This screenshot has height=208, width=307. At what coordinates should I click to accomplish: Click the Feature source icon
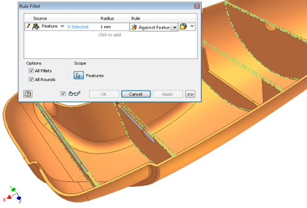(36, 27)
